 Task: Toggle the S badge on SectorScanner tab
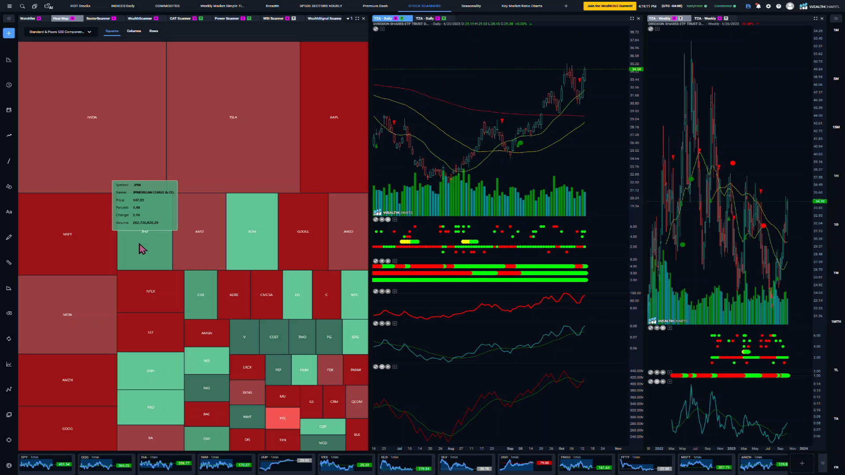(114, 18)
